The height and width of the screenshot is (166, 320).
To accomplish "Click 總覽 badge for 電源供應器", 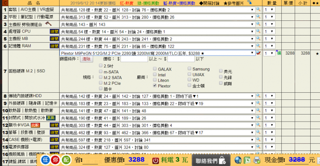I will coord(54,147).
